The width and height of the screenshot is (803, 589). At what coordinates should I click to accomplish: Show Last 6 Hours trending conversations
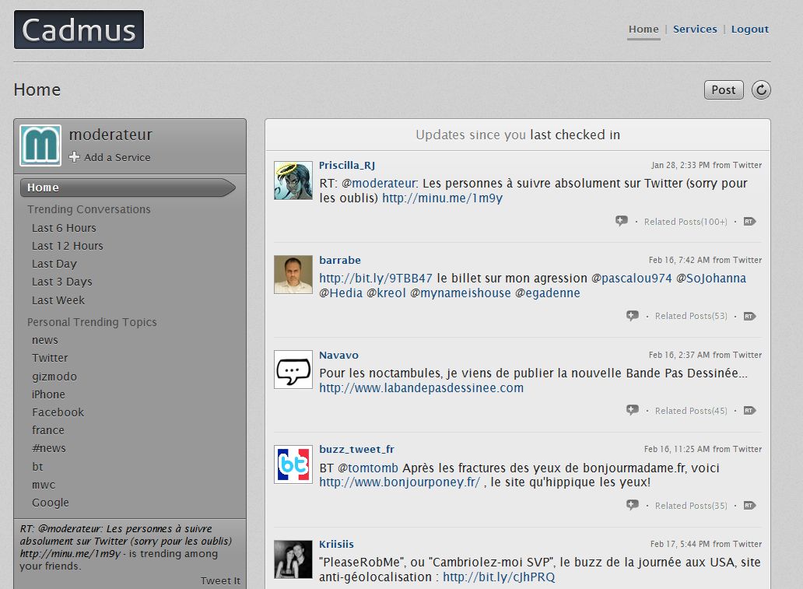click(64, 228)
